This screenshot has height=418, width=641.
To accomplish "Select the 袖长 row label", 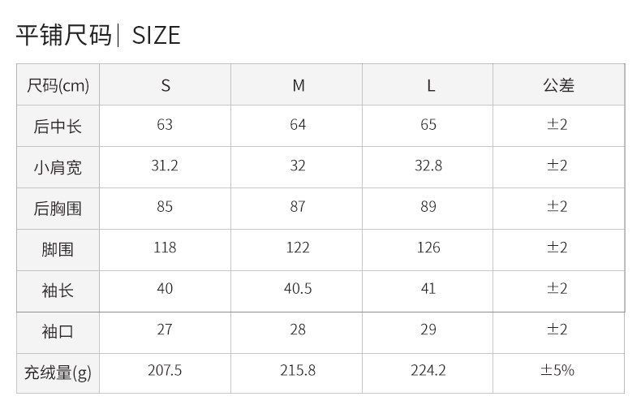I will tap(58, 291).
